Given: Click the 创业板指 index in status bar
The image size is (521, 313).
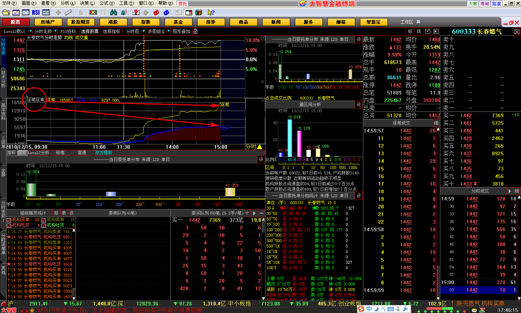Looking at the screenshot, I should (x=350, y=304).
